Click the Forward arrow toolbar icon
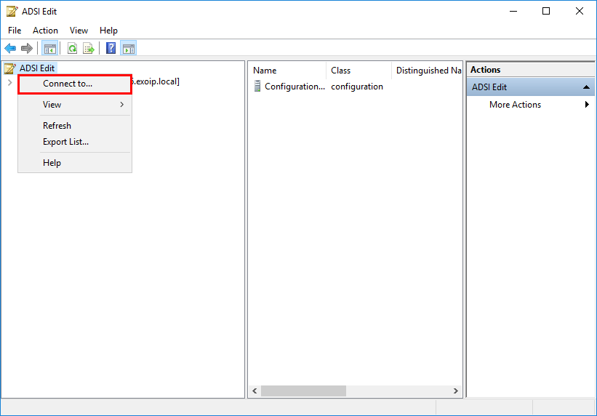Screen dimensions: 597x416 pyautogui.click(x=27, y=49)
